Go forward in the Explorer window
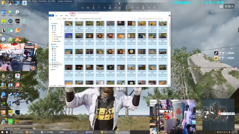This screenshot has height=134, width=239. pyautogui.click(x=53, y=19)
